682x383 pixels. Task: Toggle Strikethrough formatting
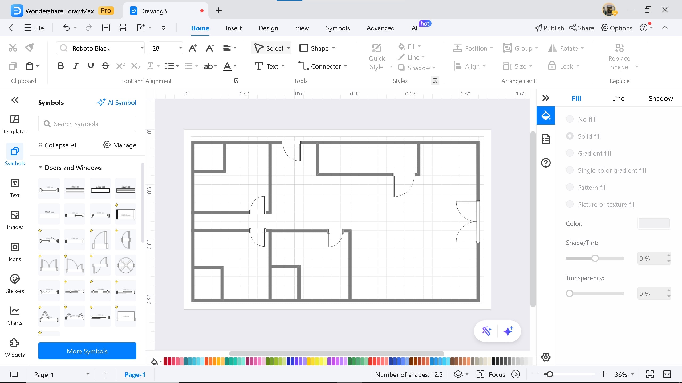coord(105,66)
